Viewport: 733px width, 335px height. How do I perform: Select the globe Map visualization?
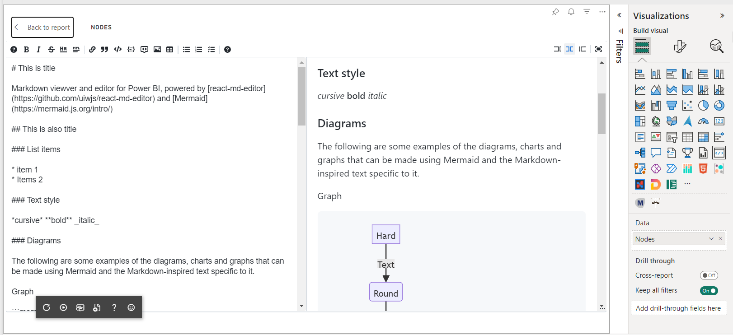(x=656, y=121)
